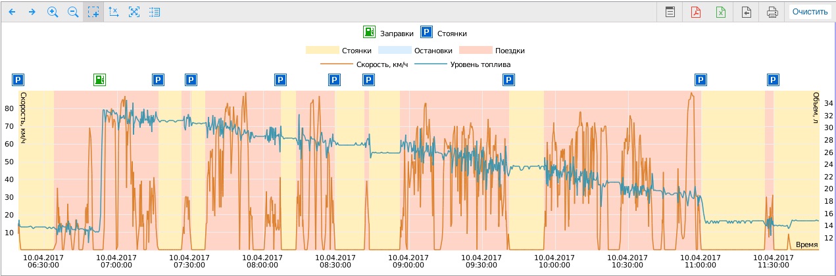Screen dimensions: 836x276
Task: Zoom out of the chart
Action: [x=73, y=12]
